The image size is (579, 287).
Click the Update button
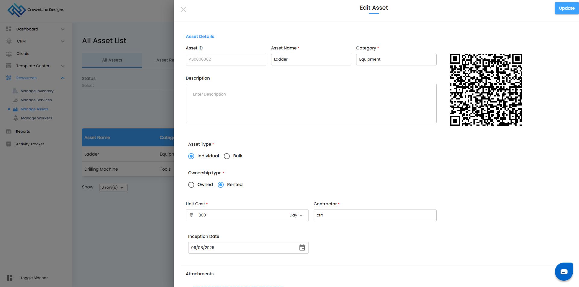pos(567,8)
